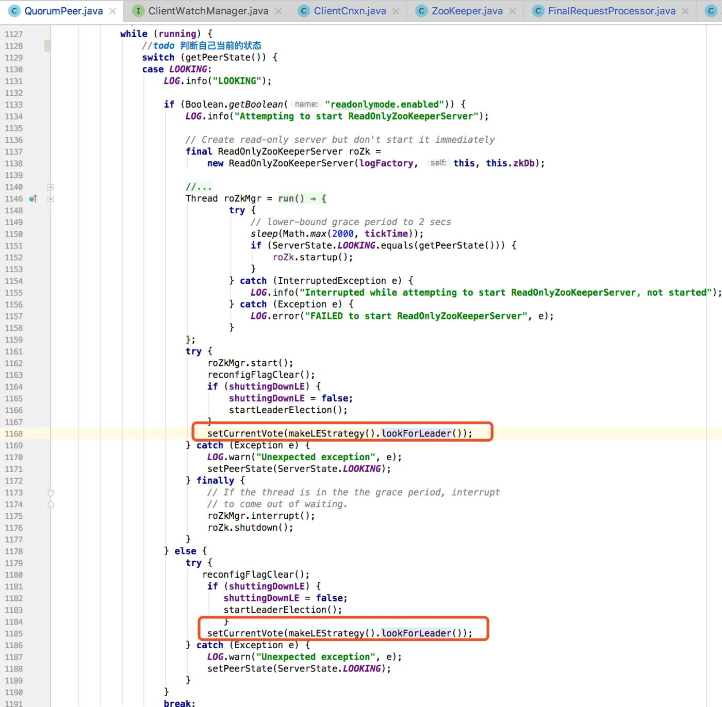Click line number 1127 in the gutter
722x707 pixels.
click(14, 34)
